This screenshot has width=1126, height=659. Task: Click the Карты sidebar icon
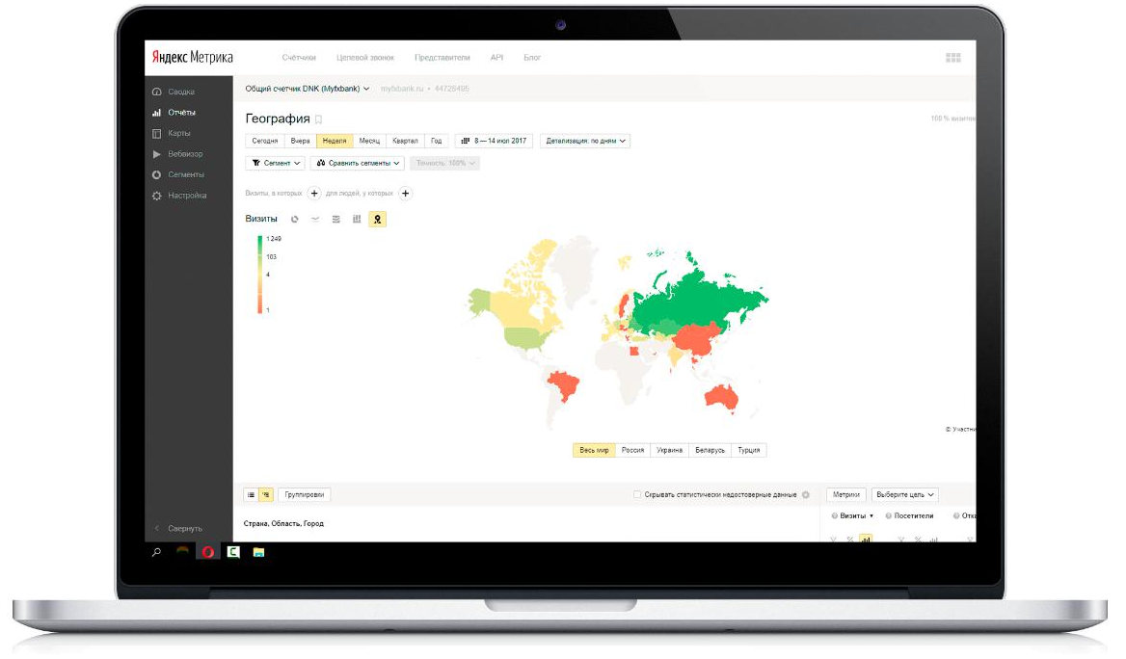(x=156, y=134)
